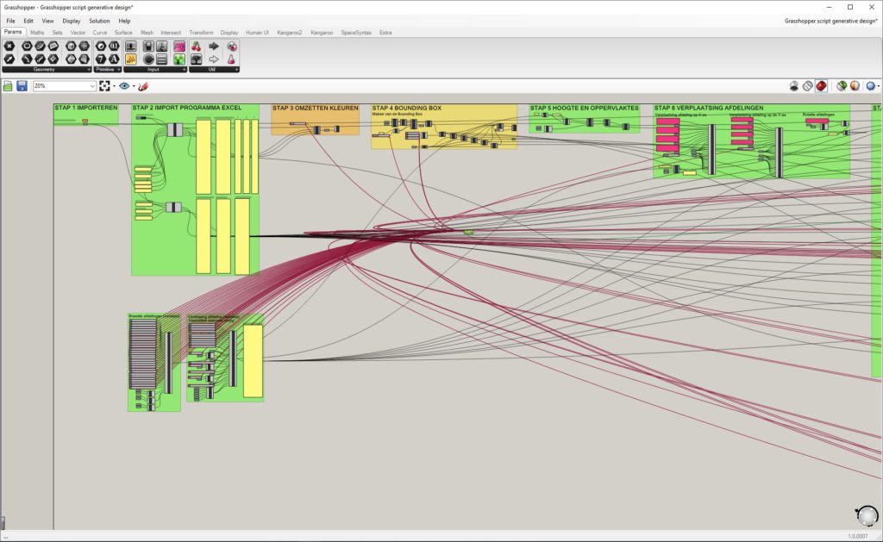Pick the solid black arrow utility icon
This screenshot has width=883, height=542.
coord(214,47)
